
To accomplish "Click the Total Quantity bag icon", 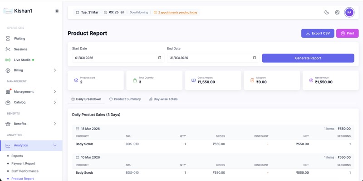I will coord(135,80).
